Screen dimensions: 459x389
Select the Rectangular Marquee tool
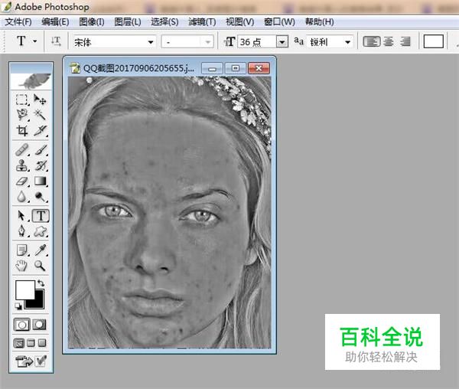tap(21, 100)
